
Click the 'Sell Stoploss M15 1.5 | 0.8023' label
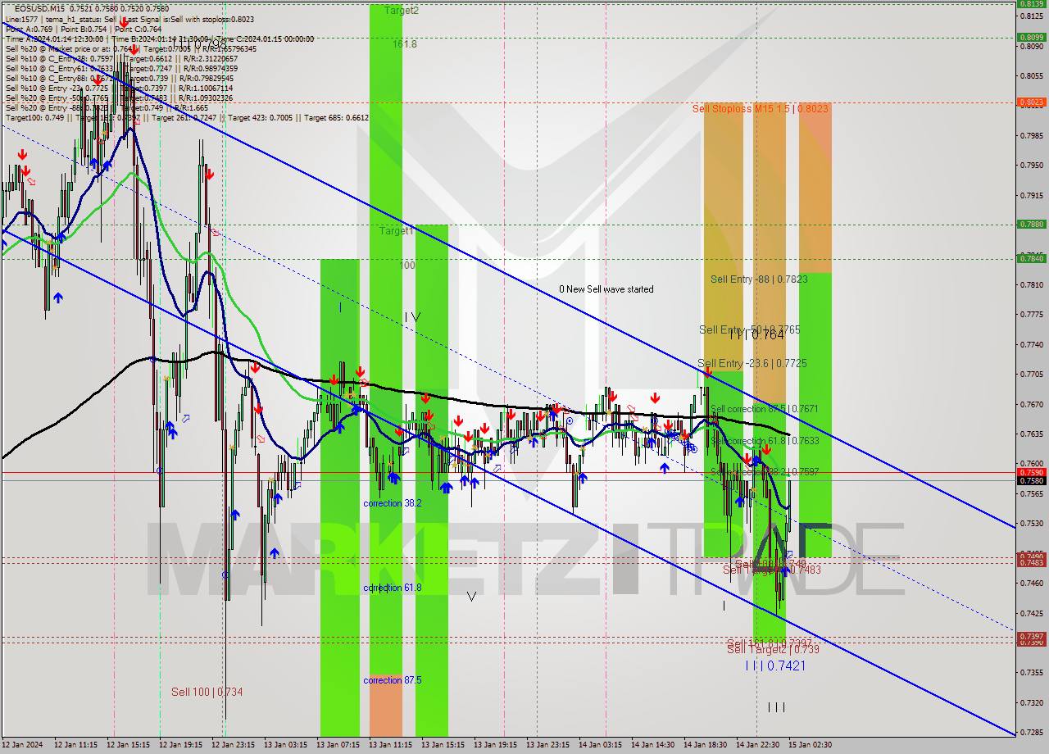(760, 108)
